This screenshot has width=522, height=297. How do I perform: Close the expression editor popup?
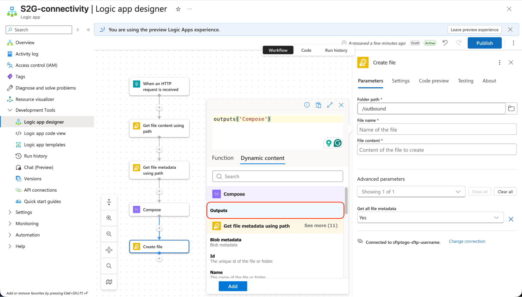(341, 105)
